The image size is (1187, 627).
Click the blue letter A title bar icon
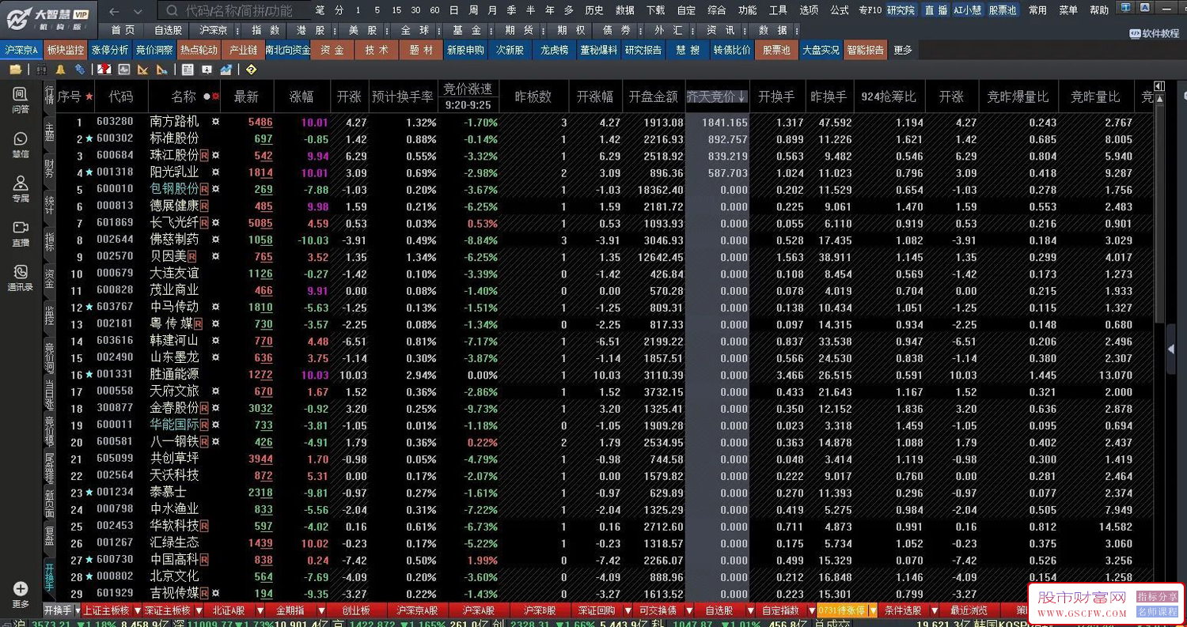tap(1145, 8)
